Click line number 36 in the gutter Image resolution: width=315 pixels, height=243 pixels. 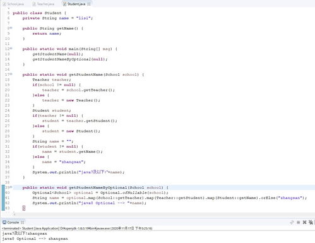(x=8, y=172)
